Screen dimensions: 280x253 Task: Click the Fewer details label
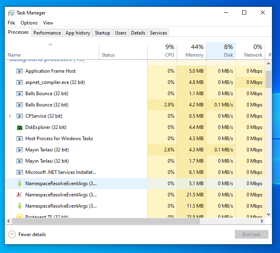tap(32, 235)
